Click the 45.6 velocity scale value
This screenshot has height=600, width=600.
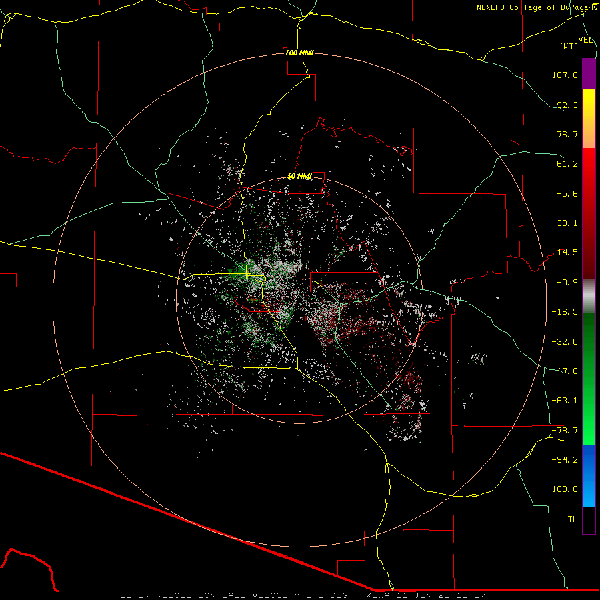tap(567, 193)
